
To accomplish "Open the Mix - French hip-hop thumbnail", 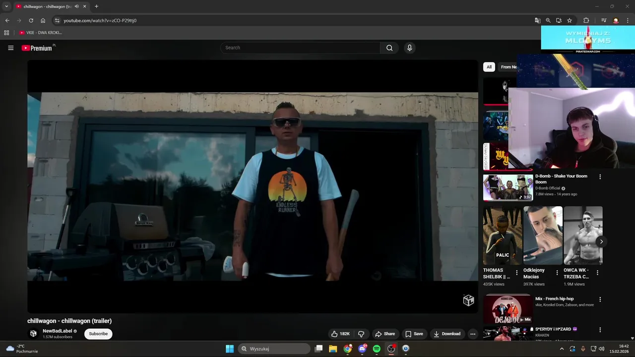I will pos(508,308).
